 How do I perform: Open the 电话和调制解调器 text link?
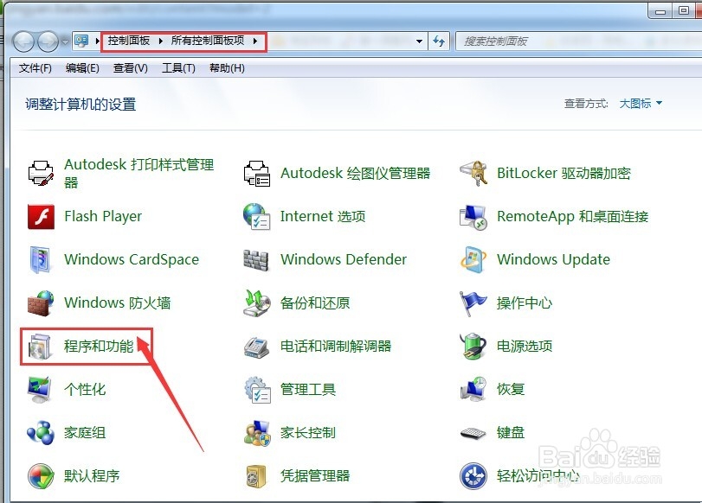click(336, 346)
